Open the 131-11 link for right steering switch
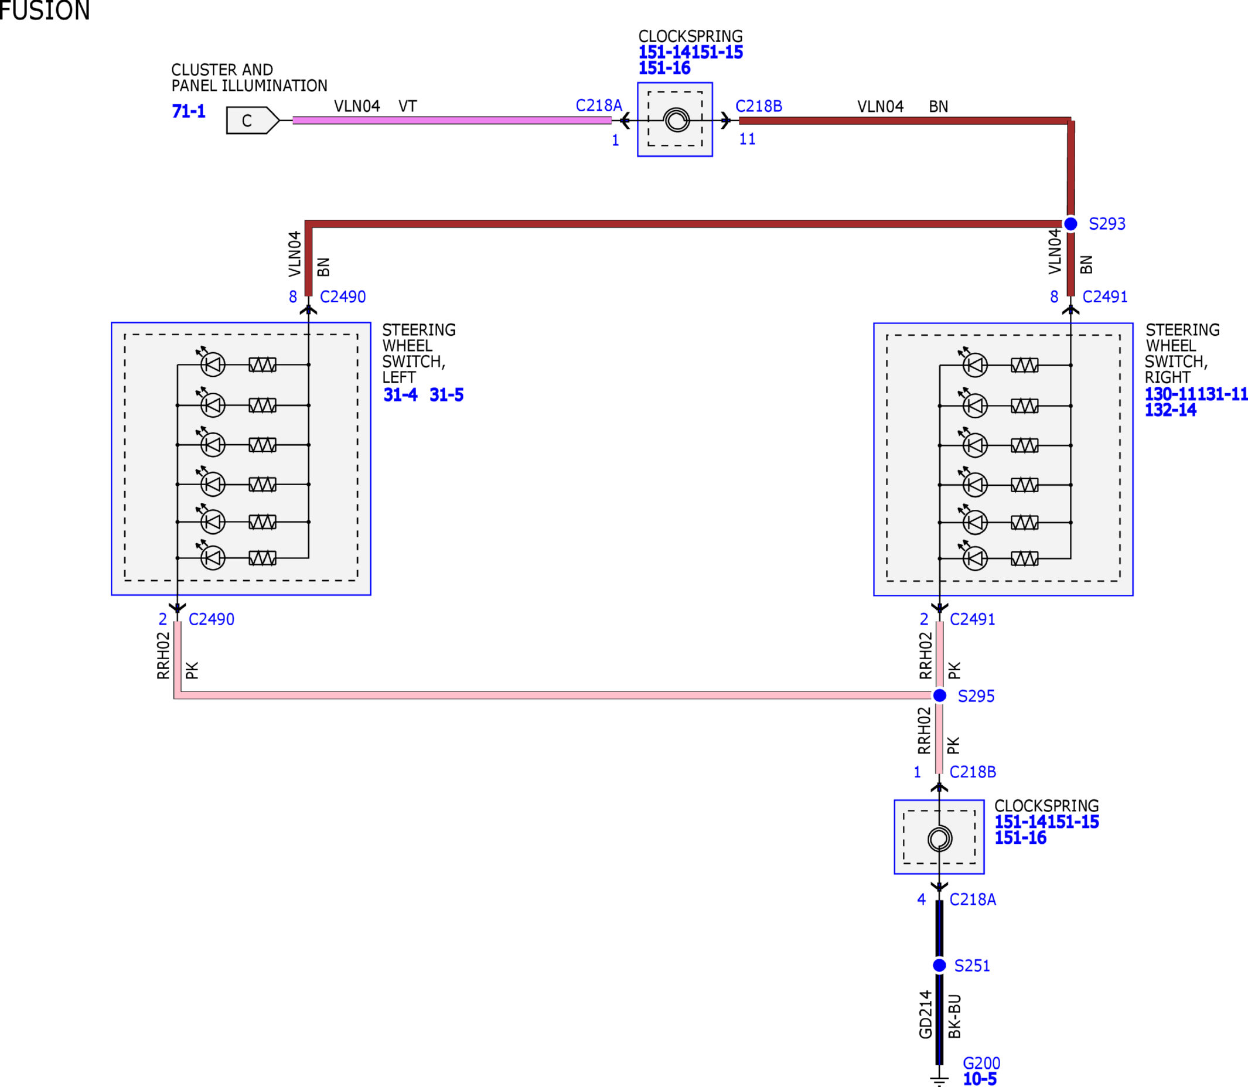 point(1223,394)
